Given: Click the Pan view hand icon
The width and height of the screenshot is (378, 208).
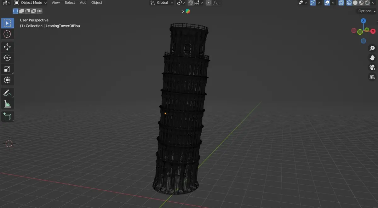Looking at the screenshot, I should [x=372, y=58].
